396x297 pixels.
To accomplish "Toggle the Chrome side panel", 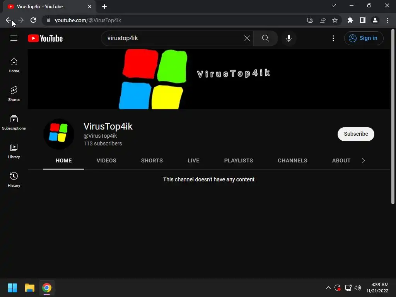I will point(363,20).
